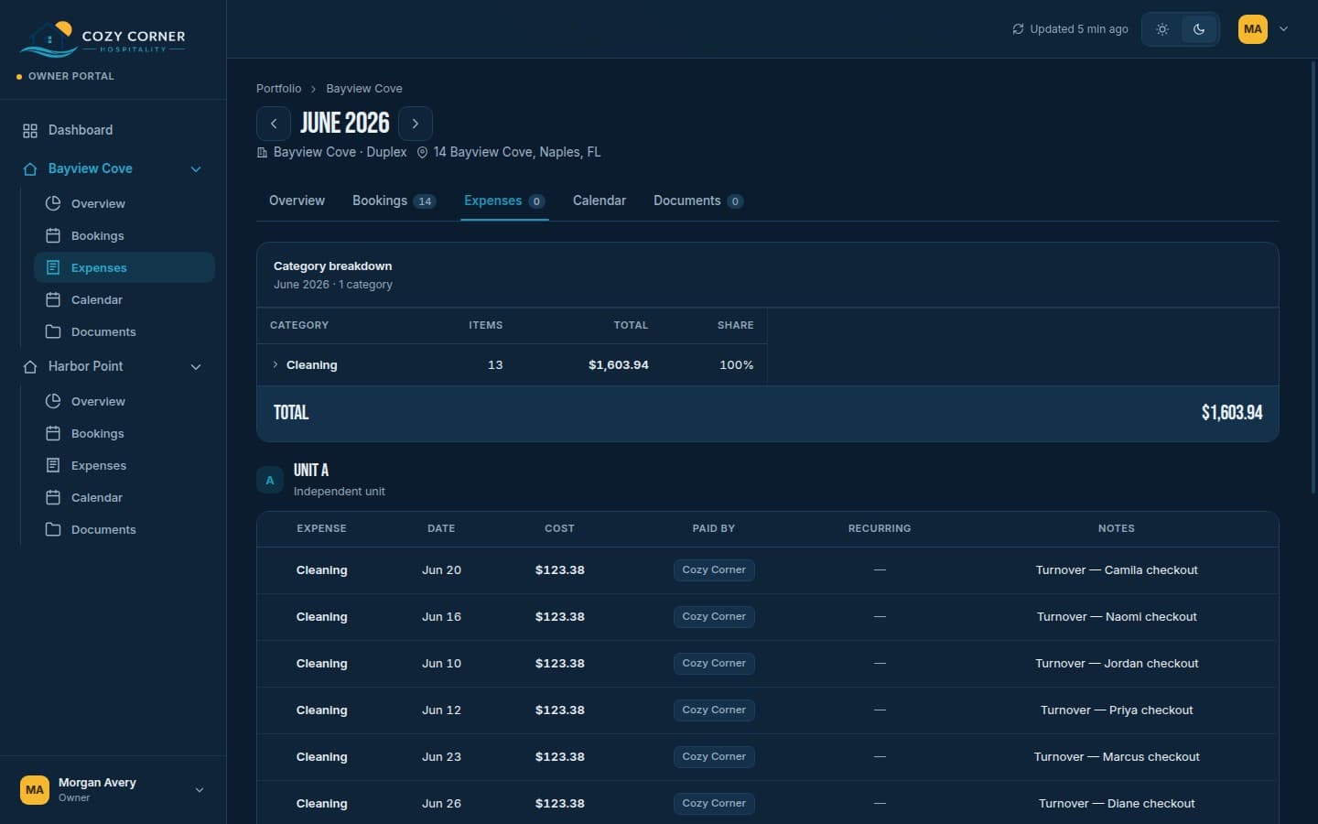Click 'Turnover — Marcus checkout' note

1117,756
